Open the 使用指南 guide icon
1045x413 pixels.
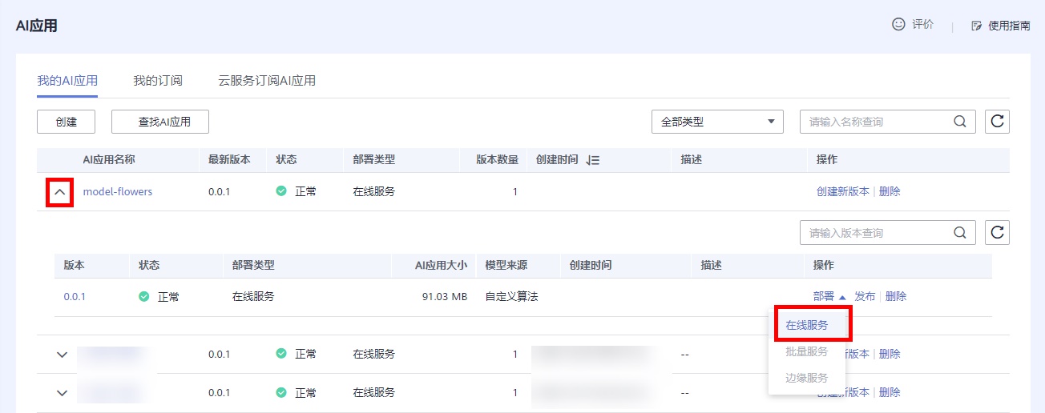pyautogui.click(x=976, y=26)
